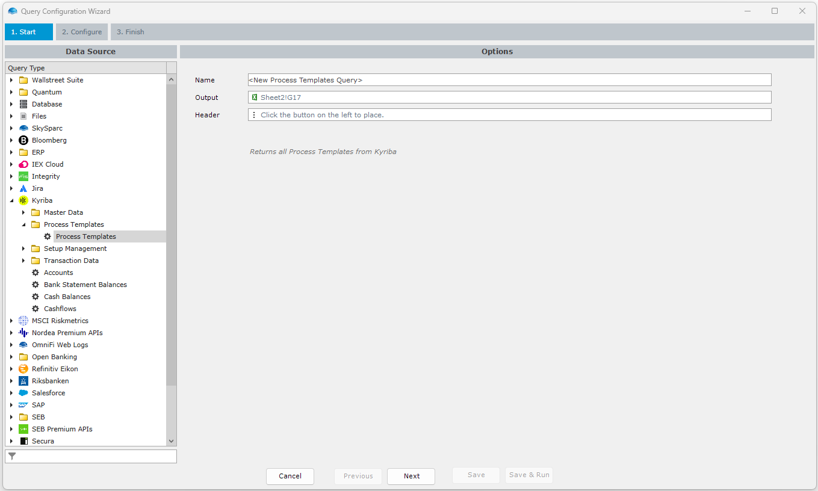This screenshot has width=818, height=491.
Task: Click the Query Type column header
Action: click(85, 68)
